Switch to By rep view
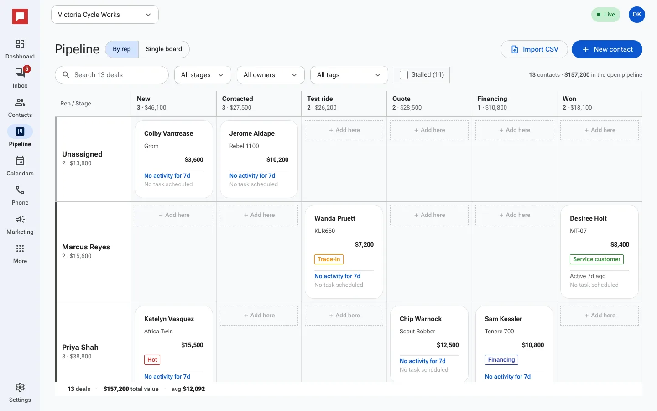Image resolution: width=657 pixels, height=411 pixels. click(122, 49)
